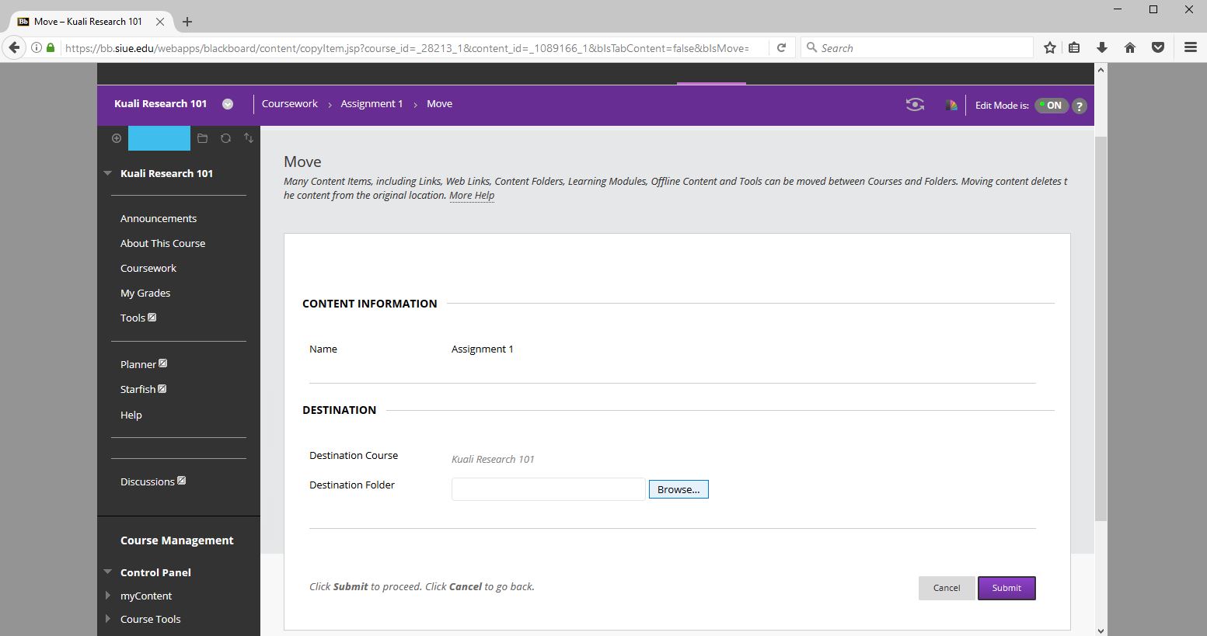Viewport: 1207px width, 636px height.
Task: Click the Destination Folder text field
Action: click(x=548, y=489)
